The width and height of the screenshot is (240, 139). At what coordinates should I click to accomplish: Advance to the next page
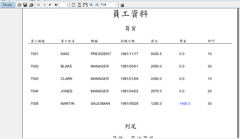coord(50,5)
